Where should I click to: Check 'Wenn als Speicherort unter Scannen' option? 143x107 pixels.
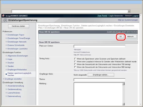[x=75, y=59]
